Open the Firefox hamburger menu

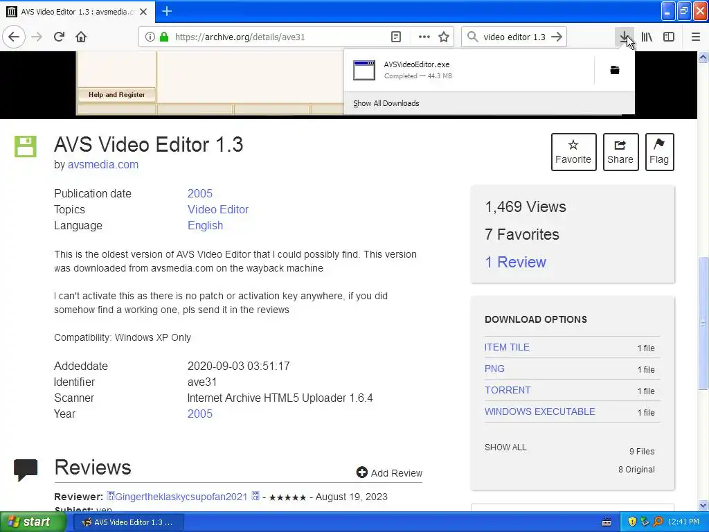tap(695, 37)
